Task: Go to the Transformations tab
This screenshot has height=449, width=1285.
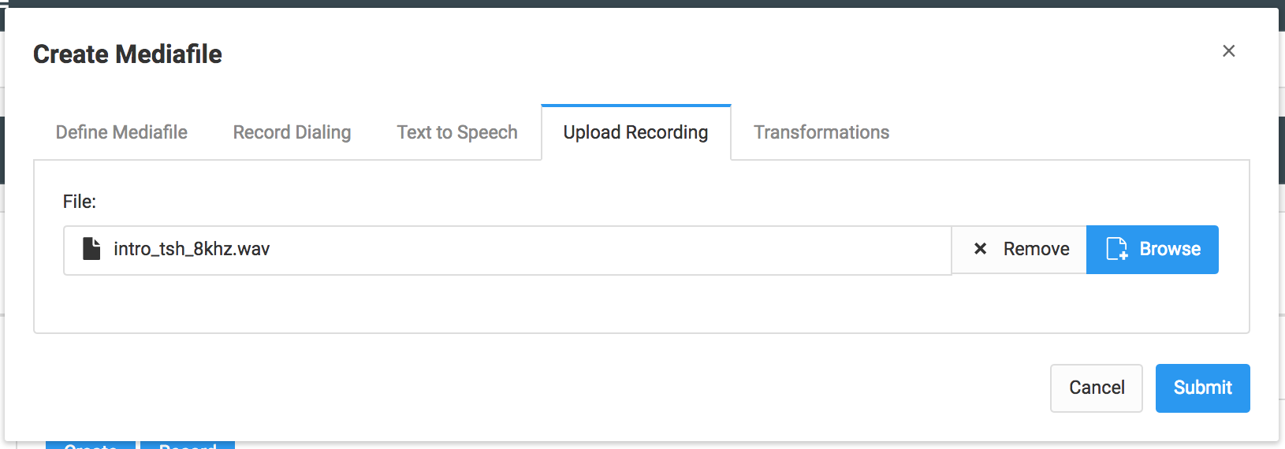Action: (x=821, y=132)
